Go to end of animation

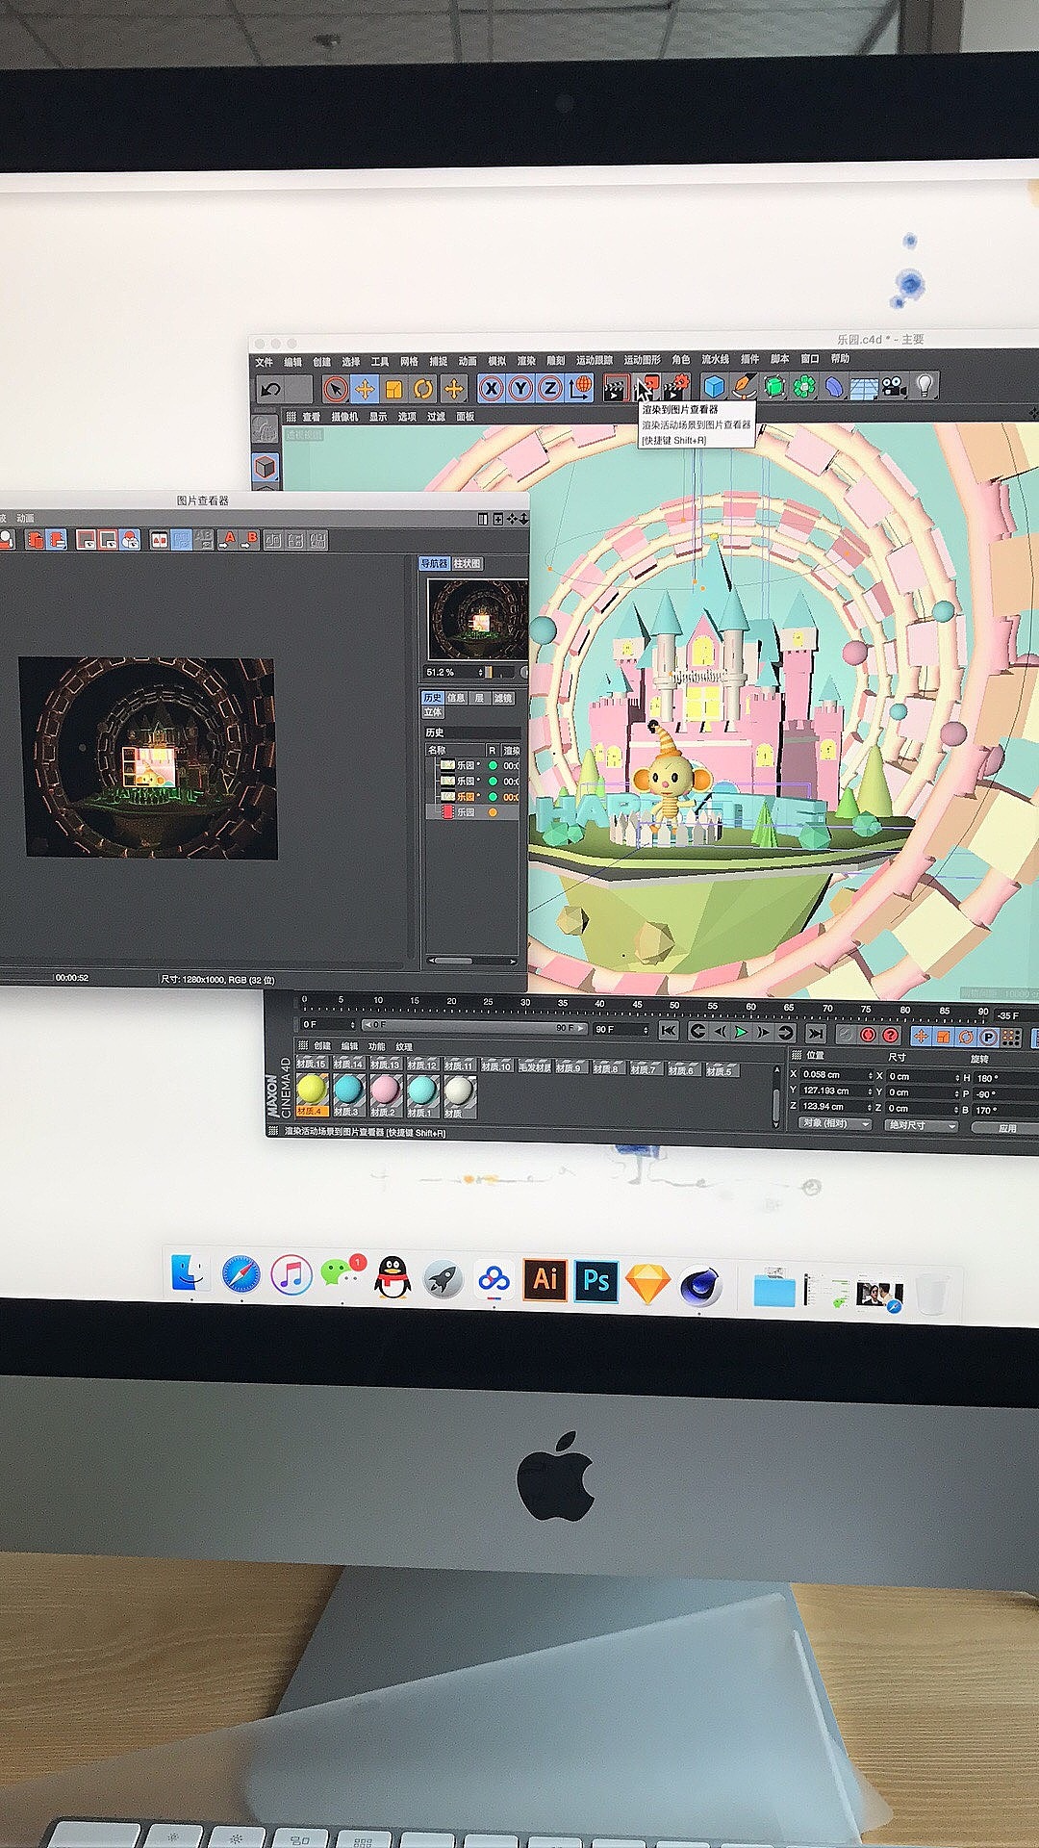pyautogui.click(x=815, y=1033)
